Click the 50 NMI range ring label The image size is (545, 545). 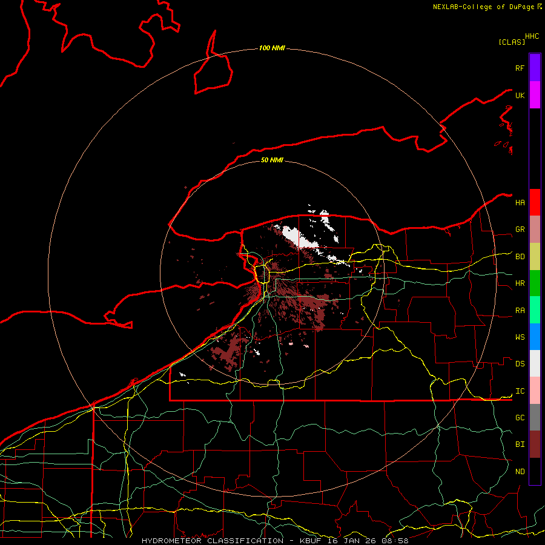[272, 160]
